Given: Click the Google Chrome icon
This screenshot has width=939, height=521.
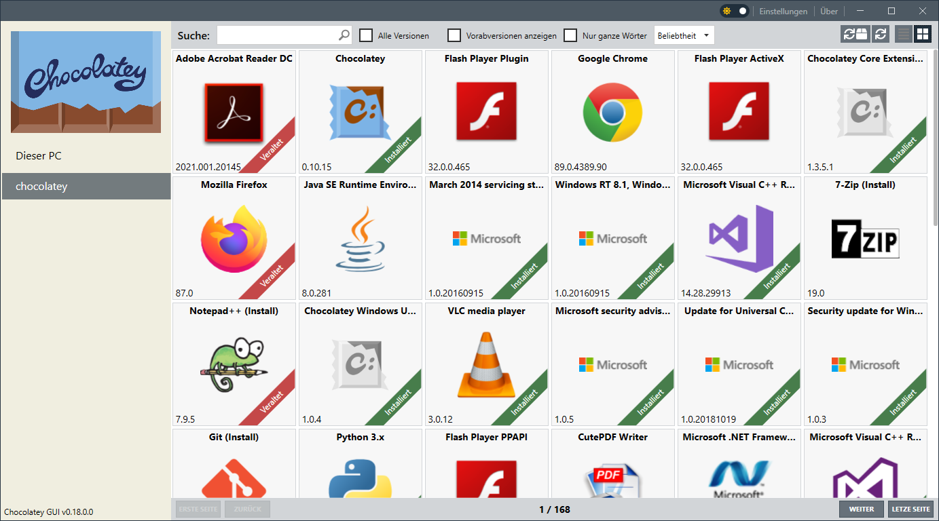Looking at the screenshot, I should [x=613, y=112].
